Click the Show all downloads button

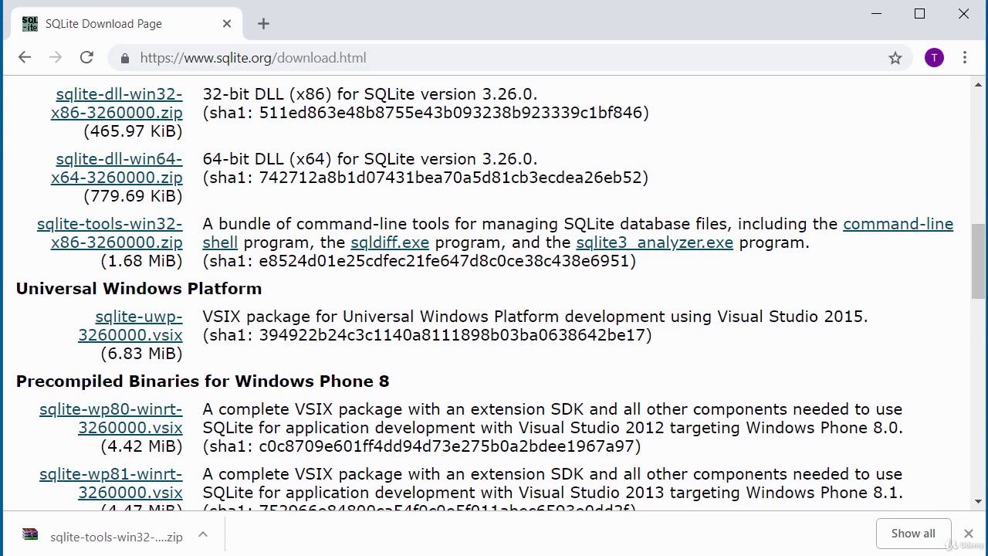pos(913,534)
